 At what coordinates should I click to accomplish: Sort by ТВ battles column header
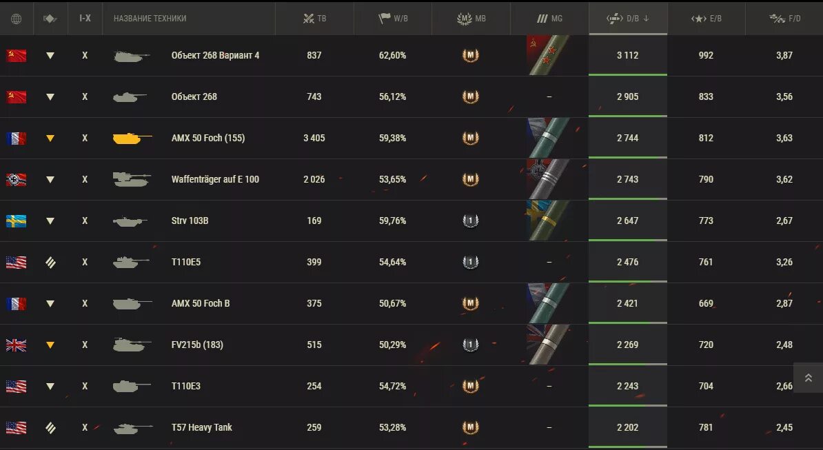coord(314,19)
